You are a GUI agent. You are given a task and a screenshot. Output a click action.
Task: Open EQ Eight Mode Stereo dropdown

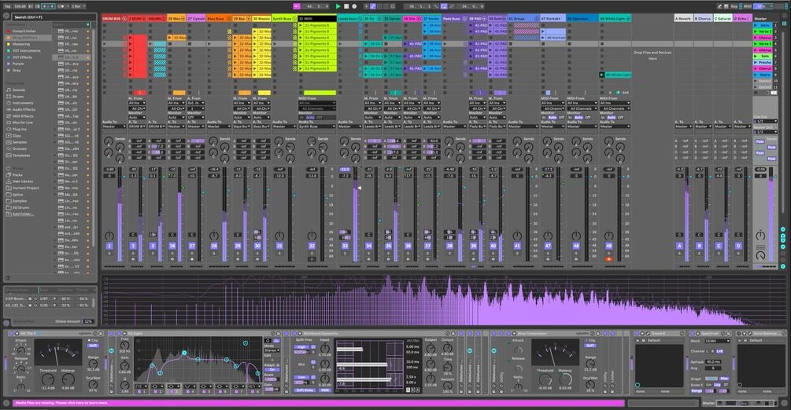coord(272,350)
